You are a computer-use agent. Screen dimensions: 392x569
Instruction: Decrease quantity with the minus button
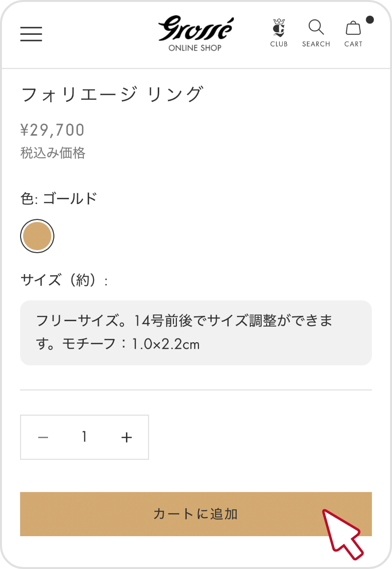pos(43,437)
